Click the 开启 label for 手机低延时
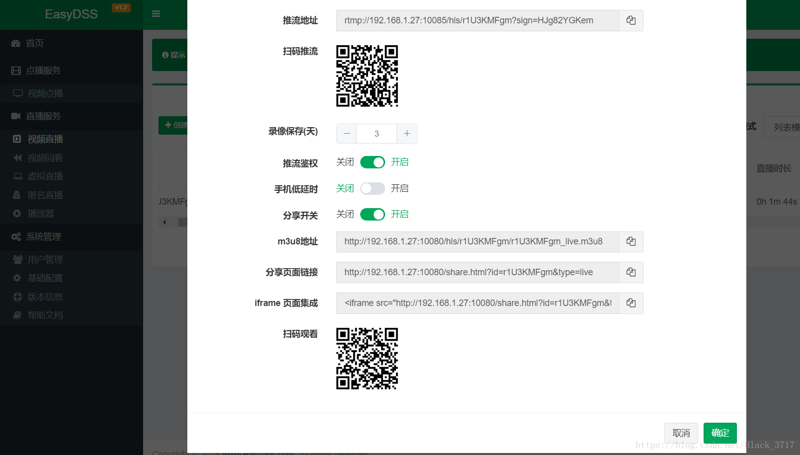Image resolution: width=800 pixels, height=455 pixels. [x=400, y=188]
